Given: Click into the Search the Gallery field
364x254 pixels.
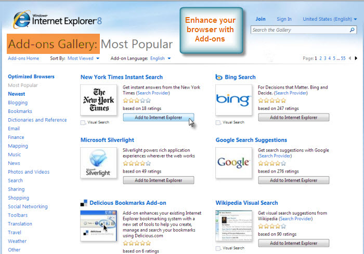Looking at the screenshot, I should (298, 30).
